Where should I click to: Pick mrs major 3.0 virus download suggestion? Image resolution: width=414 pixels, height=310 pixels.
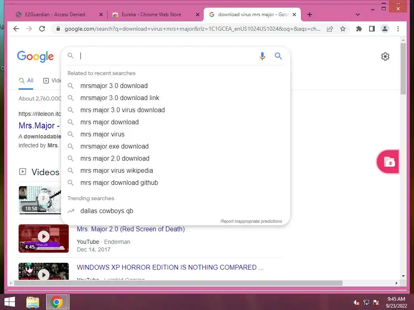pos(175,110)
